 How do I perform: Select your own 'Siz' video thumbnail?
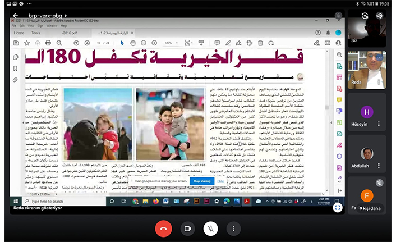coord(367,28)
